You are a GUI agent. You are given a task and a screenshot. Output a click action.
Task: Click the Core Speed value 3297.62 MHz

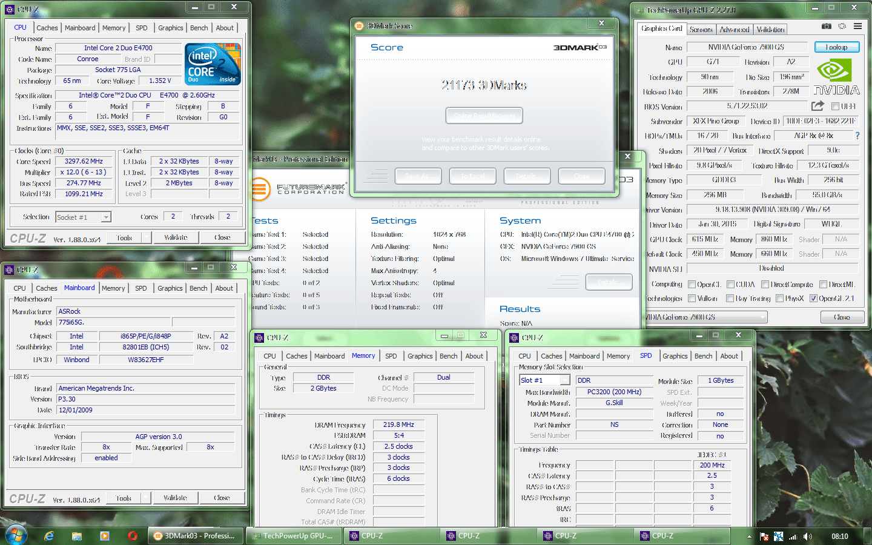click(84, 161)
